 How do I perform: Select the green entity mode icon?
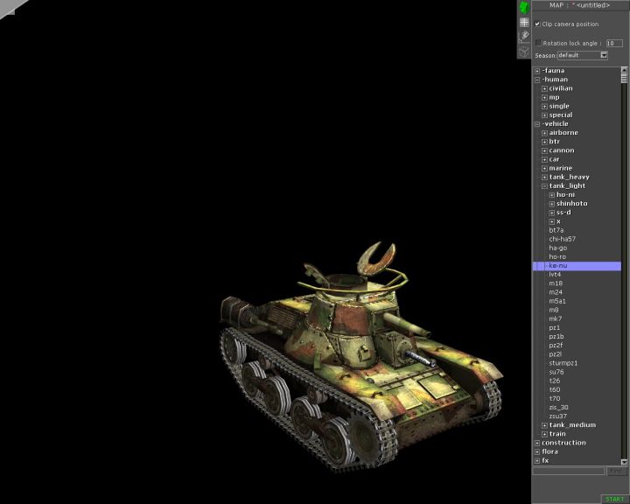pyautogui.click(x=523, y=7)
